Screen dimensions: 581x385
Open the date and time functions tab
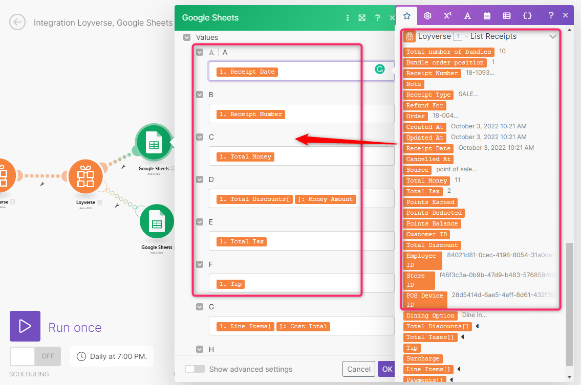(x=487, y=16)
